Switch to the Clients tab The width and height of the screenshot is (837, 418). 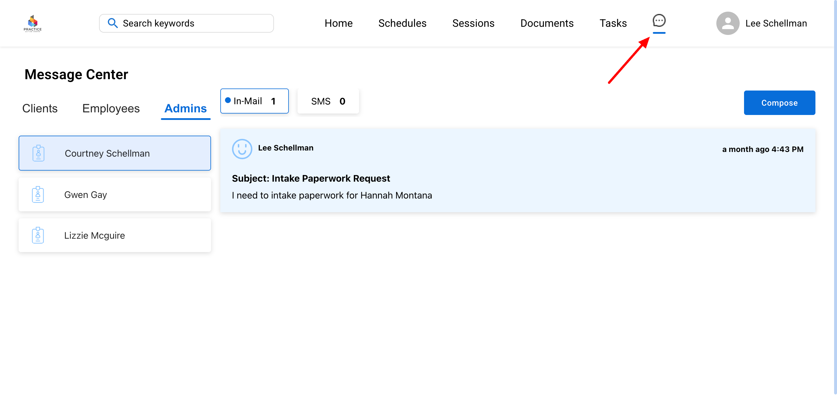(x=40, y=108)
